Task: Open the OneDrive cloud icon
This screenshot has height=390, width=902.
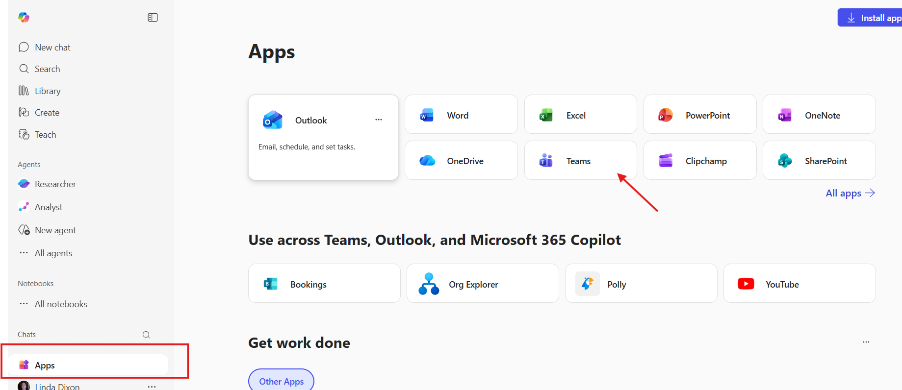Action: pos(427,161)
